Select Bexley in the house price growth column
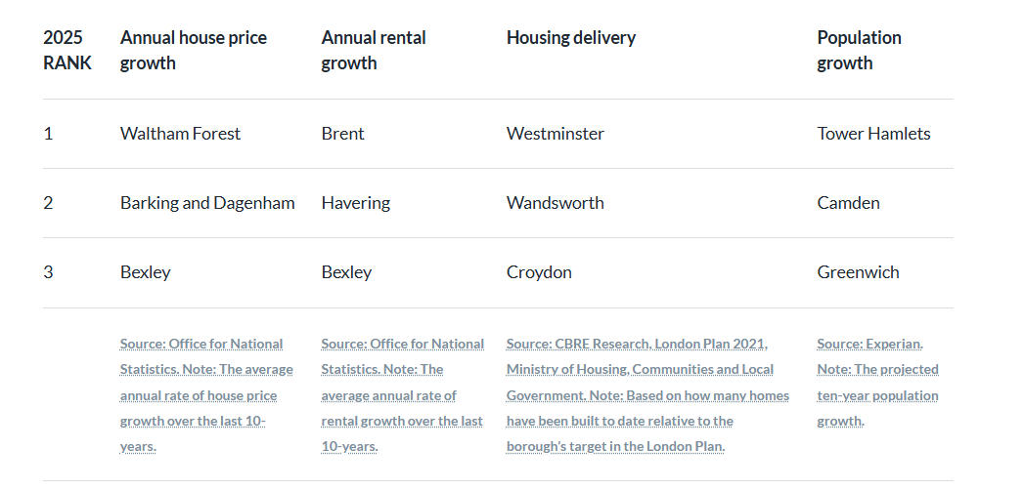The width and height of the screenshot is (1024, 490). pyautogui.click(x=146, y=272)
